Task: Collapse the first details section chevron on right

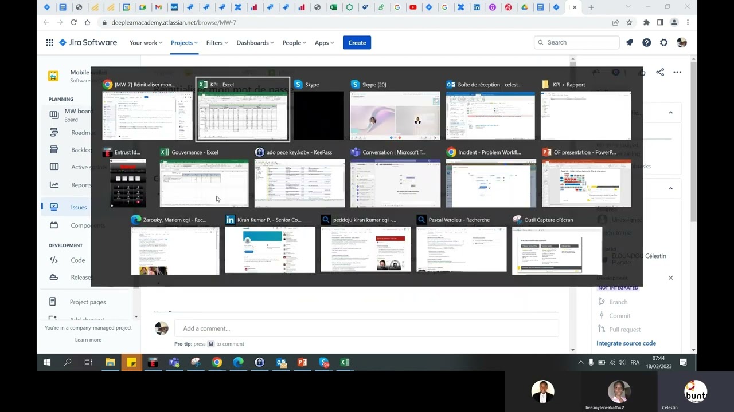Action: pyautogui.click(x=670, y=113)
